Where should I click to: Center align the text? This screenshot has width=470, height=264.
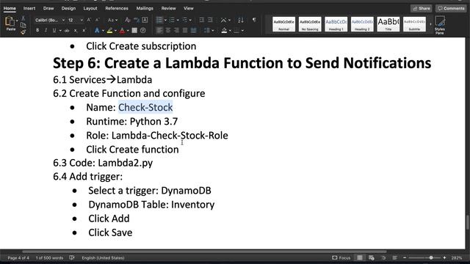point(168,31)
